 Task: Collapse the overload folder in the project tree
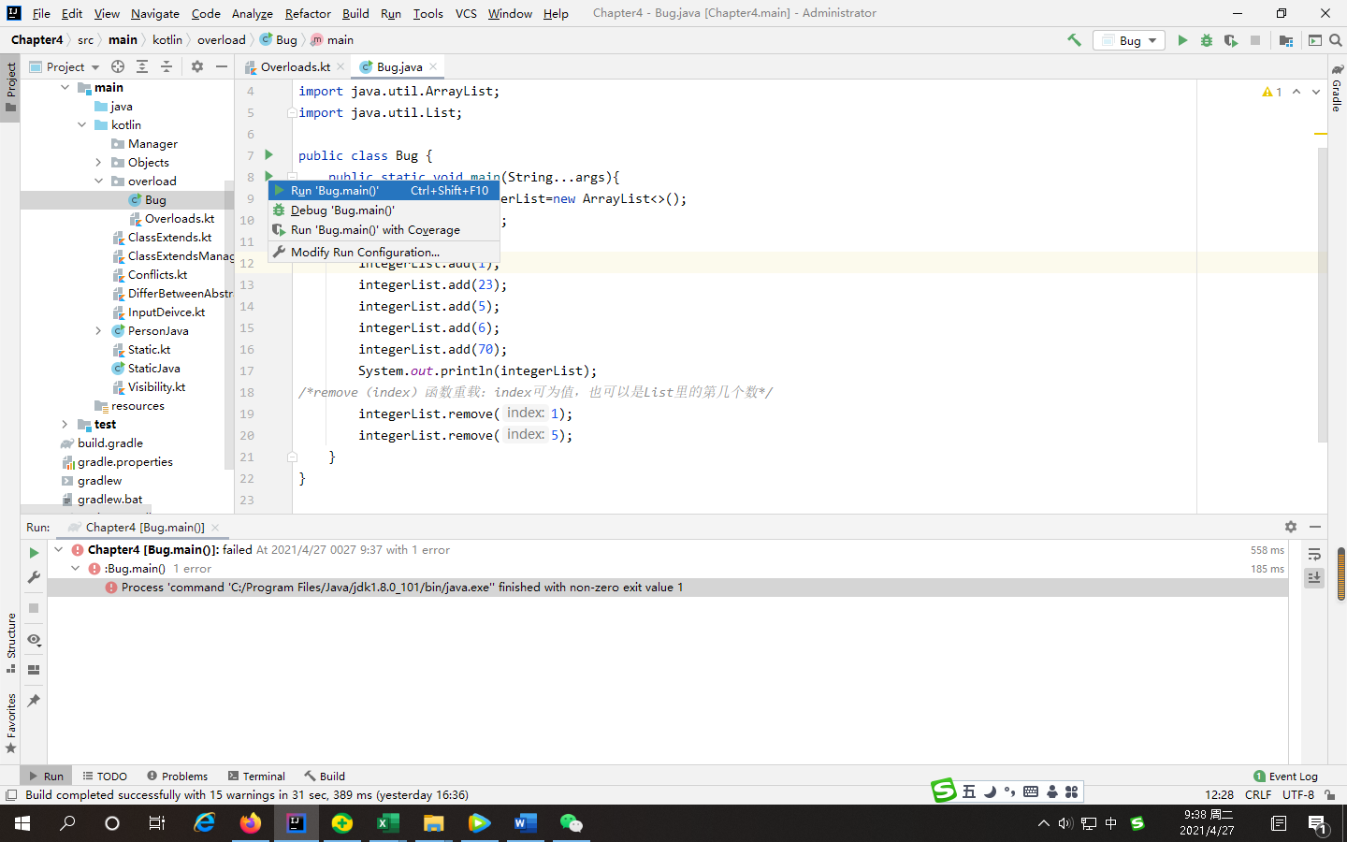click(x=98, y=181)
